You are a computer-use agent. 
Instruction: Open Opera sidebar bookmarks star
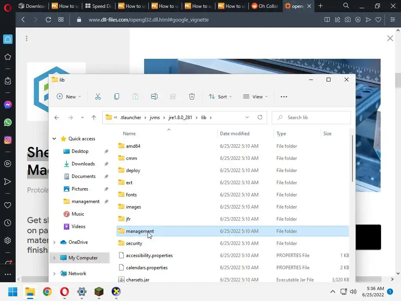point(8,57)
